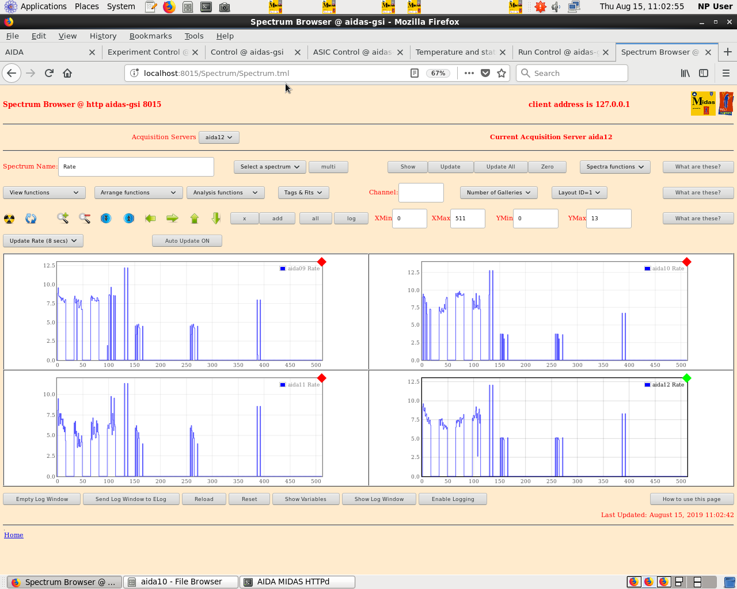Toggle the Auto Update ON button
Screen dimensions: 737x589
pos(187,241)
